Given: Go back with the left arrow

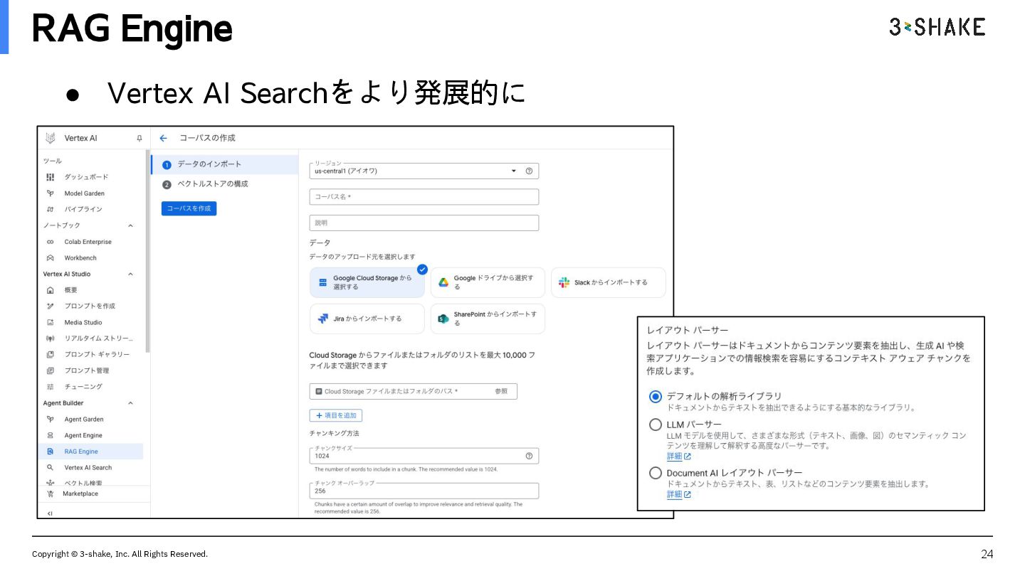Looking at the screenshot, I should (x=164, y=138).
